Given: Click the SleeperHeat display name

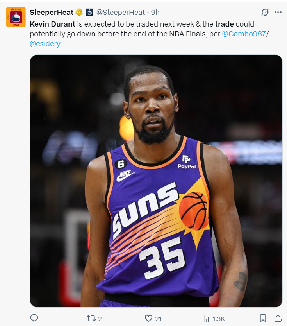Looking at the screenshot, I should pos(52,13).
